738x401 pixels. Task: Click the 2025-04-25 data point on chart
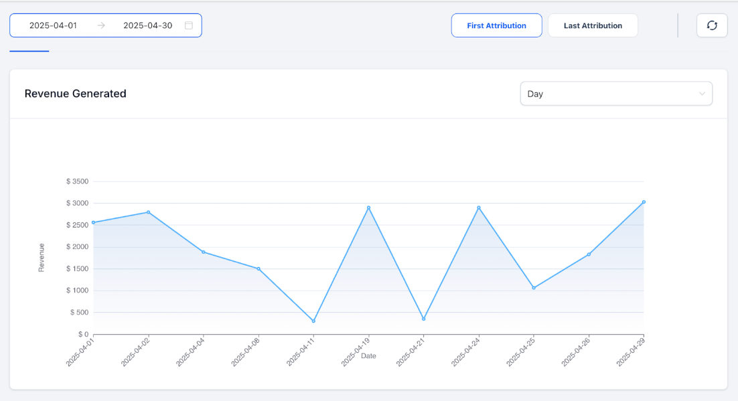pos(534,288)
